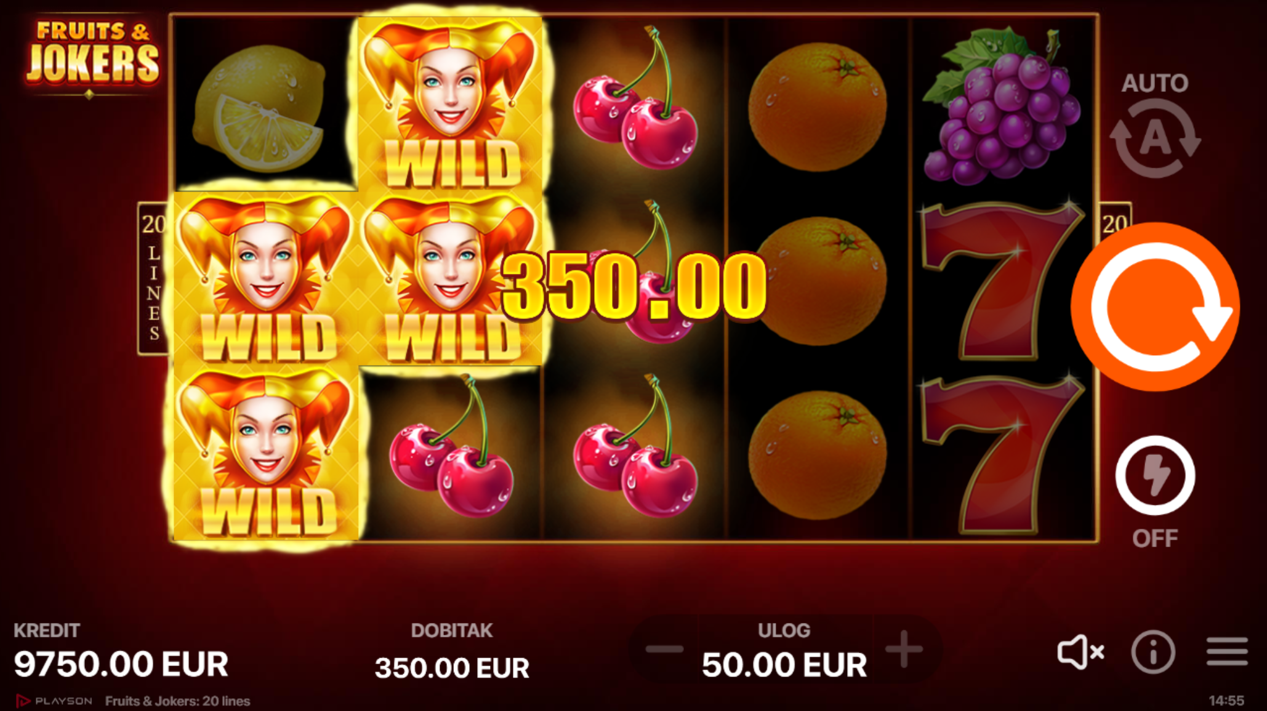Decrease the bet with minus button
The height and width of the screenshot is (711, 1267).
(x=664, y=649)
